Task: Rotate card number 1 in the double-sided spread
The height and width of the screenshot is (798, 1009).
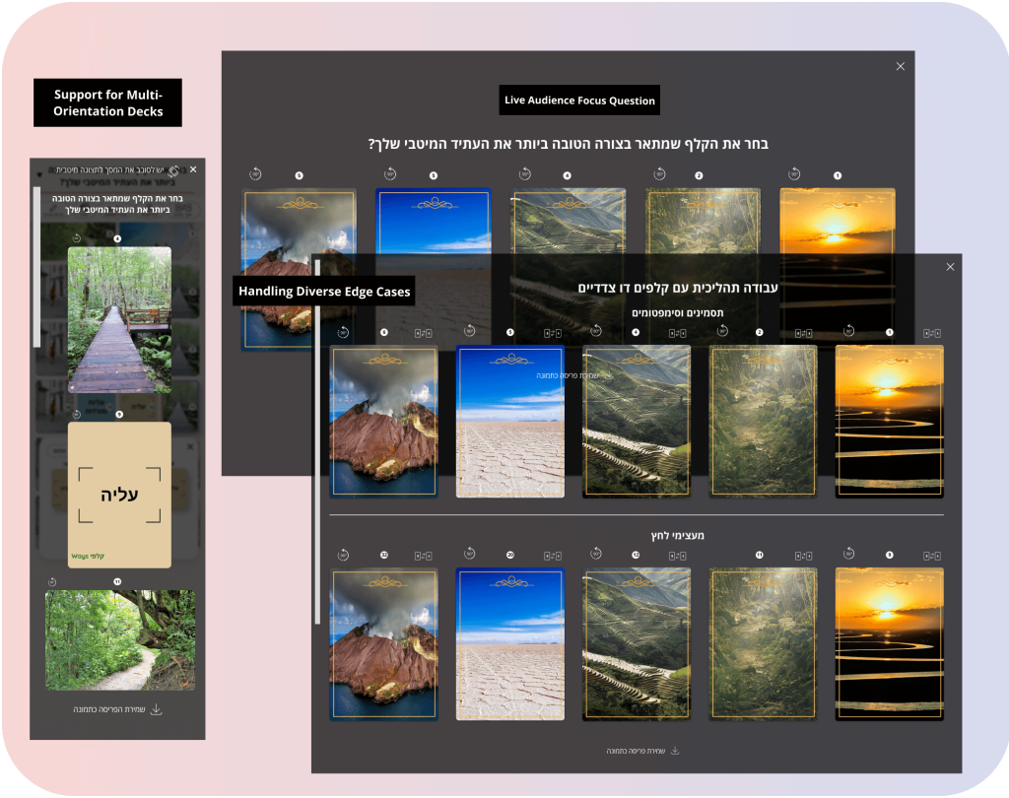Action: point(848,331)
